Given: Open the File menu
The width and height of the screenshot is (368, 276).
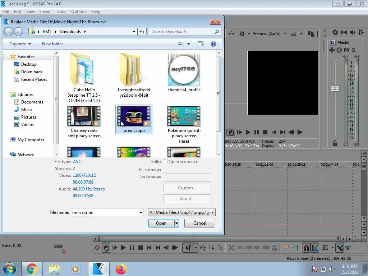Looking at the screenshot, I should [x=6, y=11].
